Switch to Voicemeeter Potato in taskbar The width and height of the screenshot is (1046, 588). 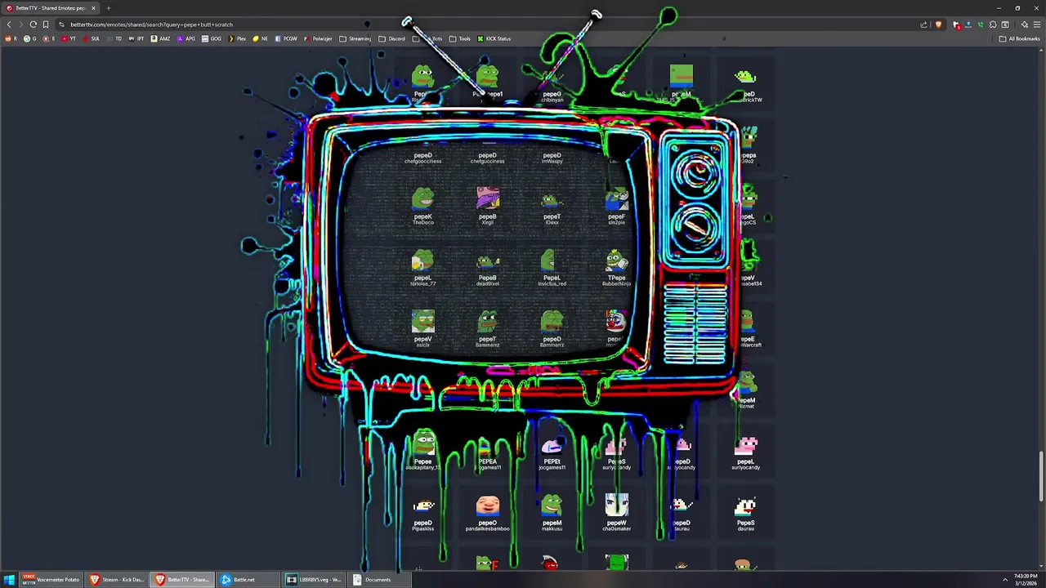click(51, 580)
